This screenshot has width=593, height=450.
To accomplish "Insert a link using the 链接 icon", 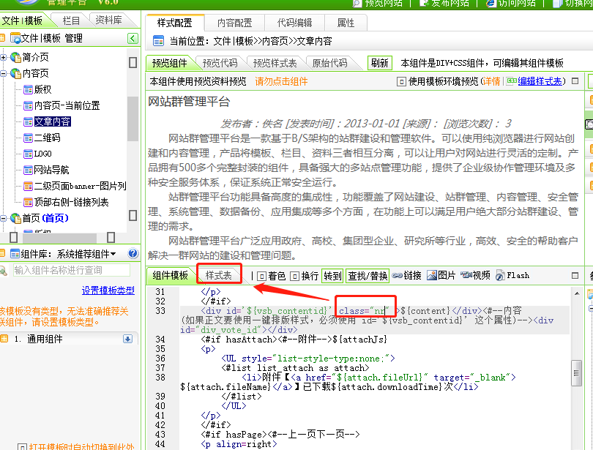I will tap(398, 276).
